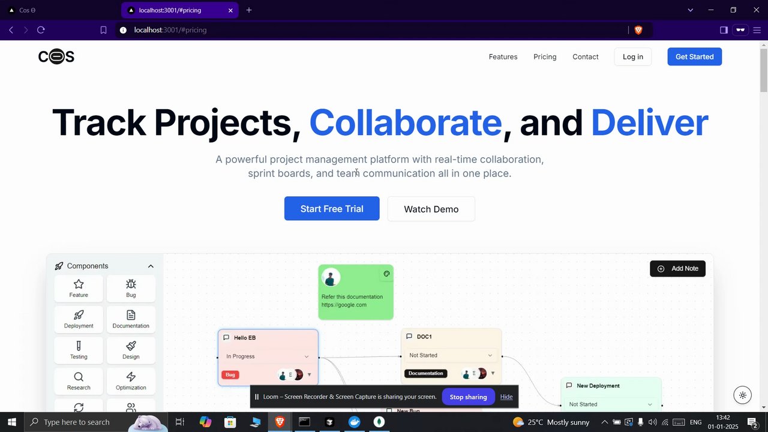Click comment icon on New Deployment card
This screenshot has height=432, width=768.
point(569,386)
